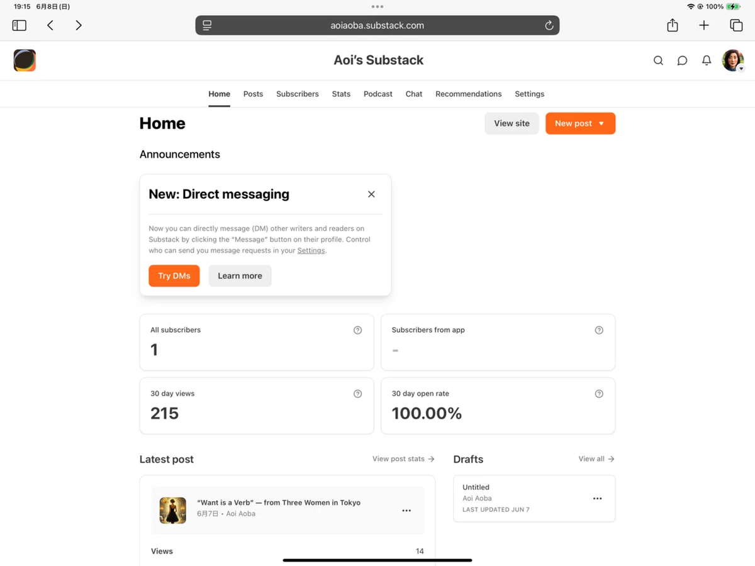The height and width of the screenshot is (566, 755).
Task: Open options menu for the Untitled draft
Action: [598, 499]
